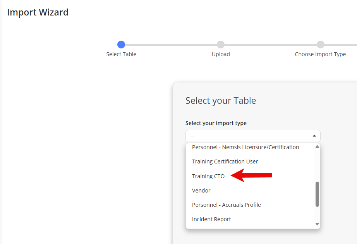The height and width of the screenshot is (244, 357).
Task: Open the Select Table step label
Action: coord(121,54)
